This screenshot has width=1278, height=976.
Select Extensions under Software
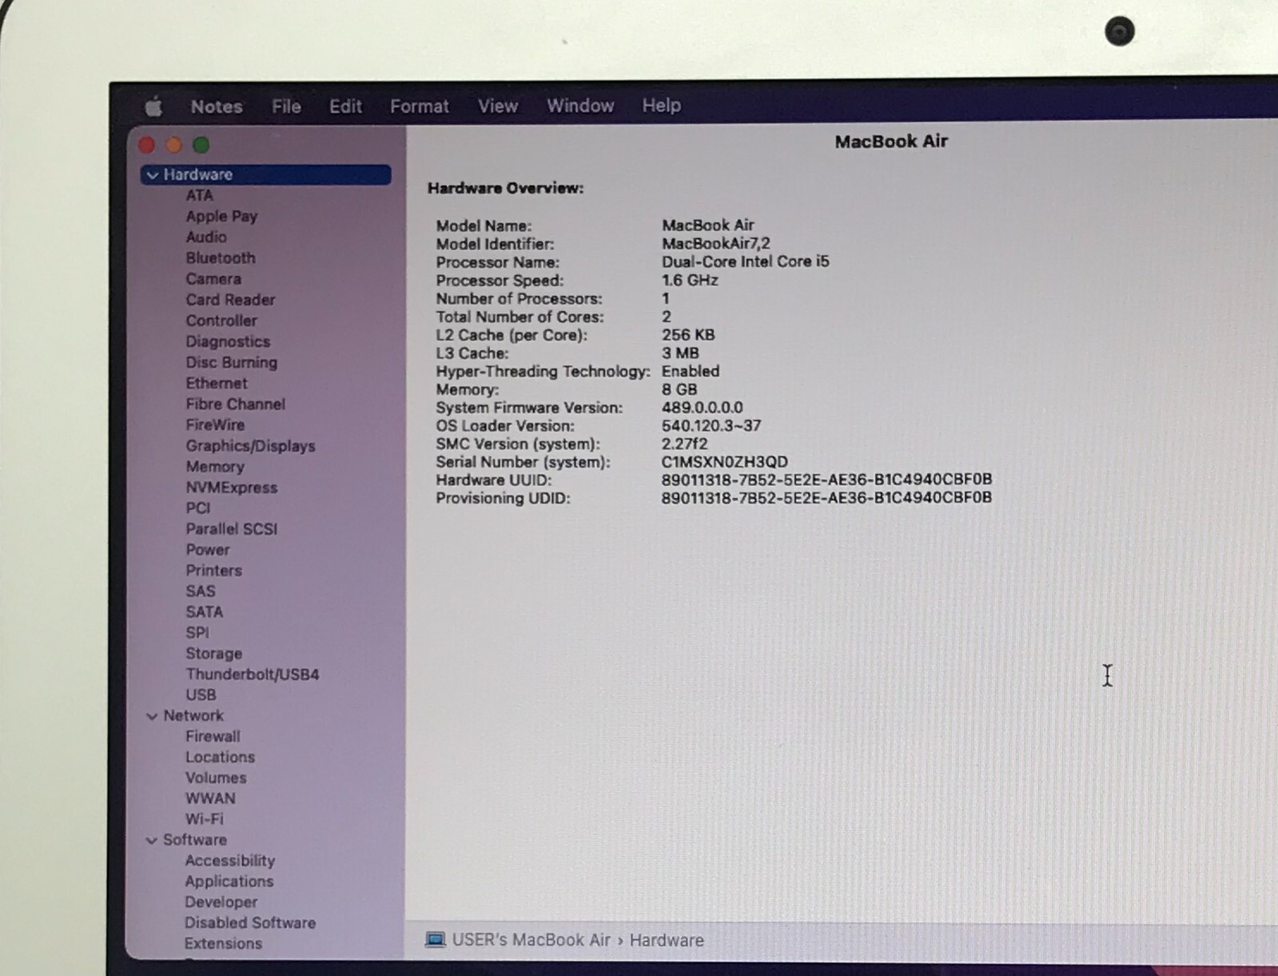point(223,944)
